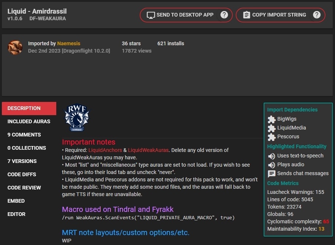
Task: Click Globals: 96 metric
Action: pos(280,214)
